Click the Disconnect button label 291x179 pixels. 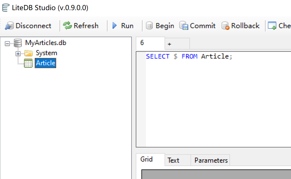pyautogui.click(x=33, y=26)
